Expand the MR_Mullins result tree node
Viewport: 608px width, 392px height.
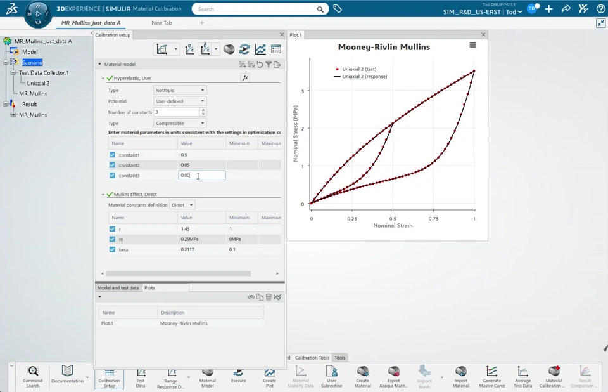click(13, 115)
